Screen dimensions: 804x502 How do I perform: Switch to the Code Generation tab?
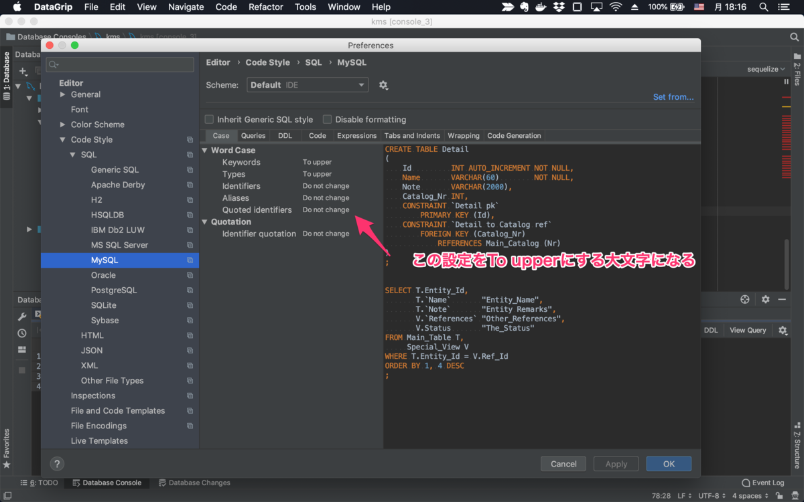[x=514, y=136]
